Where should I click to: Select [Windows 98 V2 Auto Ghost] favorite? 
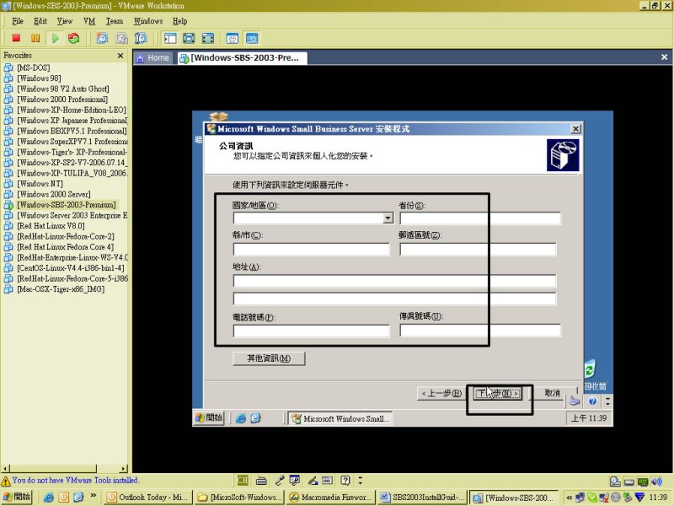point(62,89)
